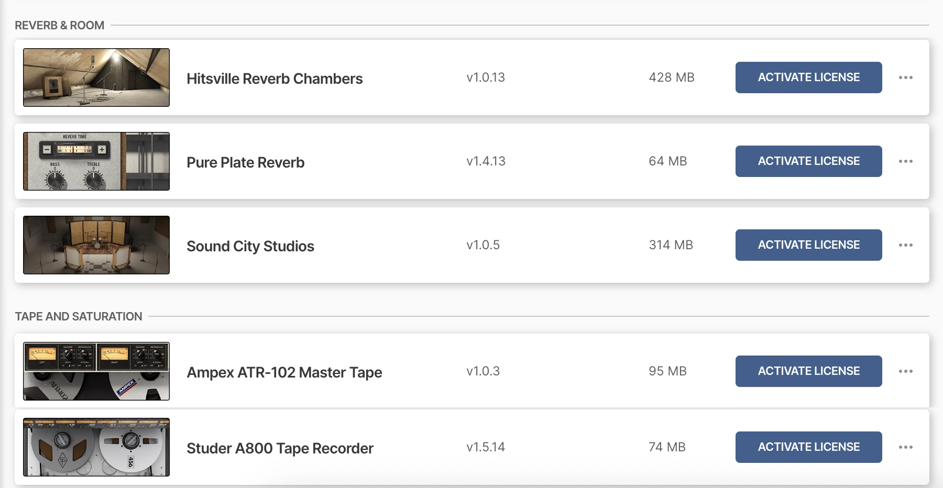Image resolution: width=943 pixels, height=488 pixels.
Task: Select the Pure Plate Reverb title
Action: pyautogui.click(x=245, y=162)
